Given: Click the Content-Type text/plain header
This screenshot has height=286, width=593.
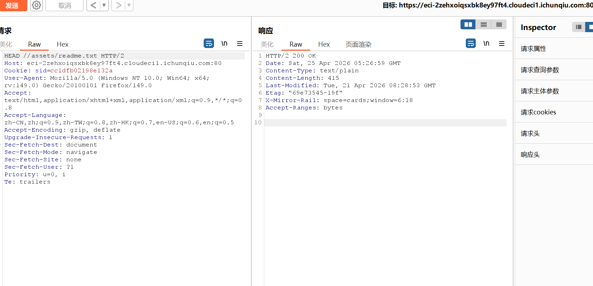Looking at the screenshot, I should tap(312, 71).
